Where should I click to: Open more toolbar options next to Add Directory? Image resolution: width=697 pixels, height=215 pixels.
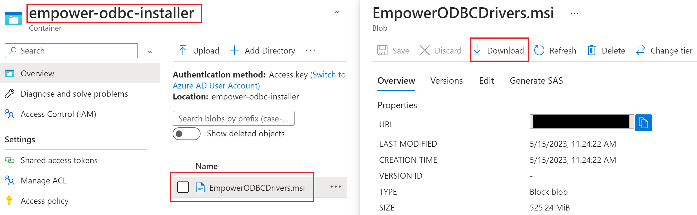pos(310,50)
